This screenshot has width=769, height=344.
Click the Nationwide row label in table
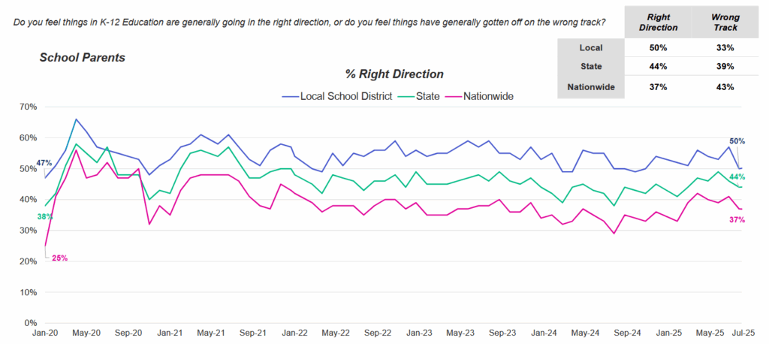point(592,86)
